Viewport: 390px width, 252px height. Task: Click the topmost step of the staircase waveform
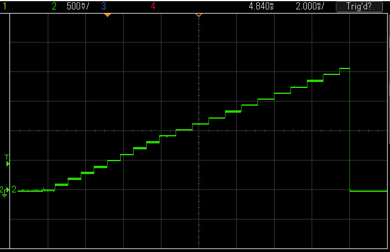coord(345,69)
